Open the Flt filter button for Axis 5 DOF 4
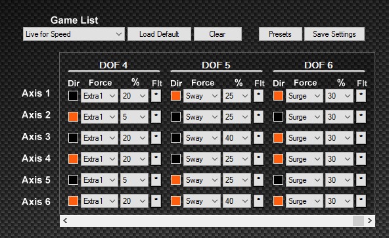Screen dimensions: 389x238 point(156,179)
